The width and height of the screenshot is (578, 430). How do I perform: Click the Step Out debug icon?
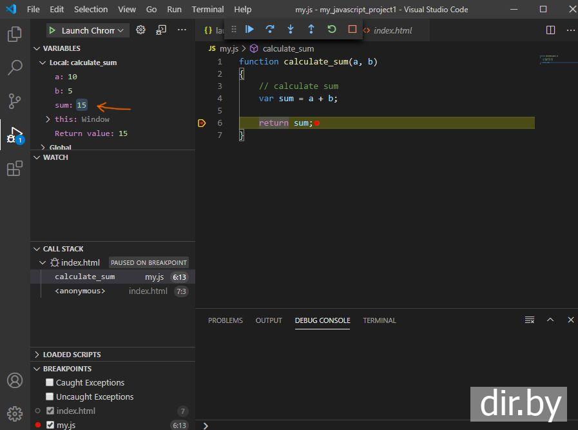311,30
